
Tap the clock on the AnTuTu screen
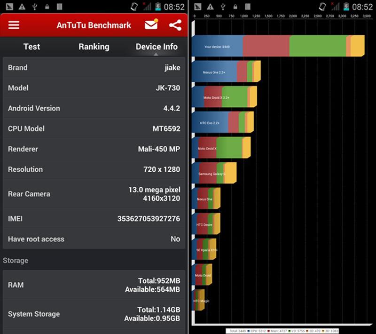[174, 7]
